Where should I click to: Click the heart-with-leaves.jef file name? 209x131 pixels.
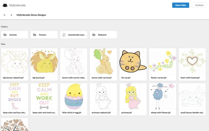point(190,78)
